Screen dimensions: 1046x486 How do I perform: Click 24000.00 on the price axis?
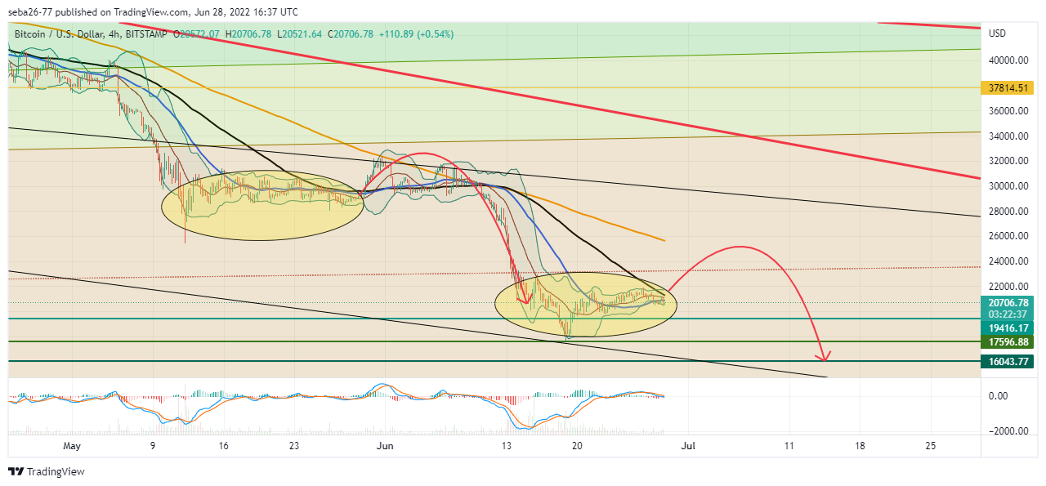(1008, 261)
